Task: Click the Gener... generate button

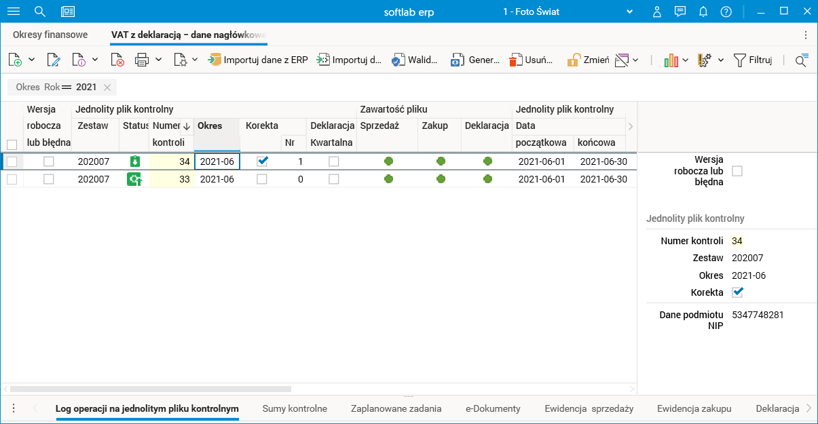Action: pyautogui.click(x=476, y=60)
